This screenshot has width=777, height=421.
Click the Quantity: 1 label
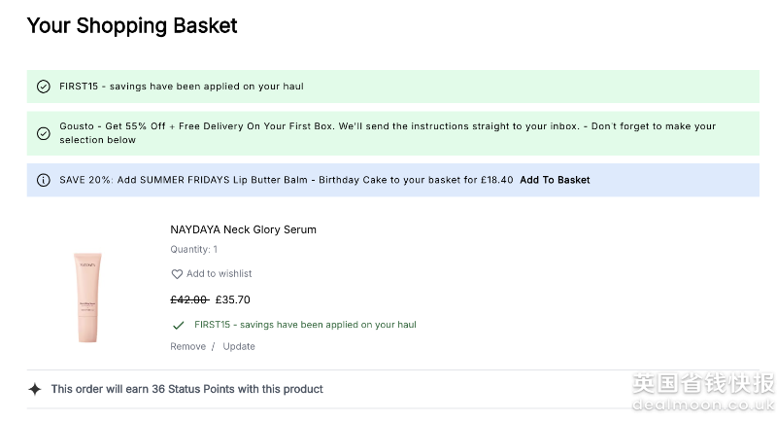194,250
